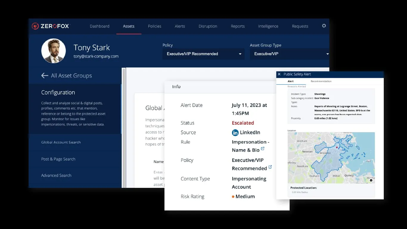
Task: Open Post & Page Search
Action: click(58, 159)
